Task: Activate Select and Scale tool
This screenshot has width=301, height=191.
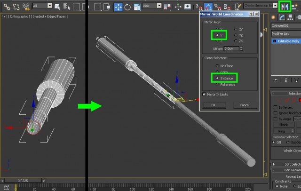Action: point(137,7)
